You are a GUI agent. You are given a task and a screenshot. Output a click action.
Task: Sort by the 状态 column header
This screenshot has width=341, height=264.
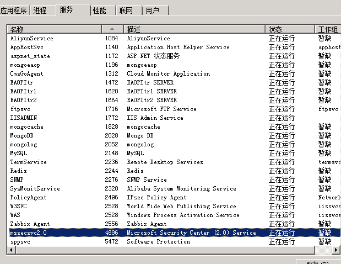tap(290, 29)
